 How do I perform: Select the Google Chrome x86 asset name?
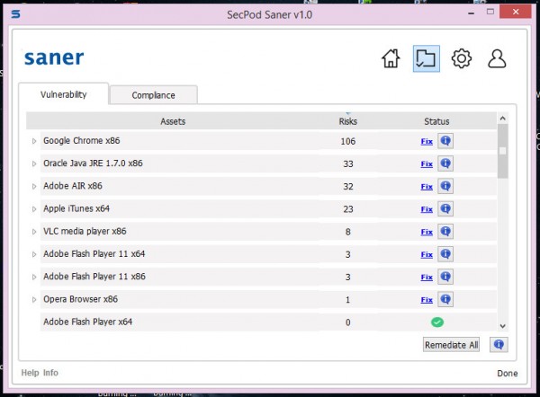click(82, 141)
